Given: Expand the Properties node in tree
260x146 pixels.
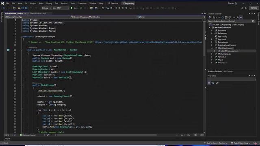Looking at the screenshot, I should click(x=212, y=31).
